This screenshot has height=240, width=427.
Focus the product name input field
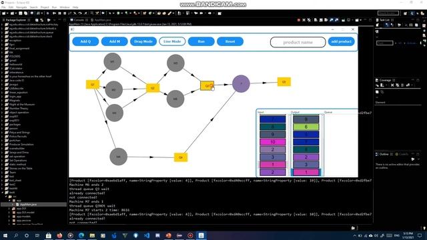[x=298, y=42]
